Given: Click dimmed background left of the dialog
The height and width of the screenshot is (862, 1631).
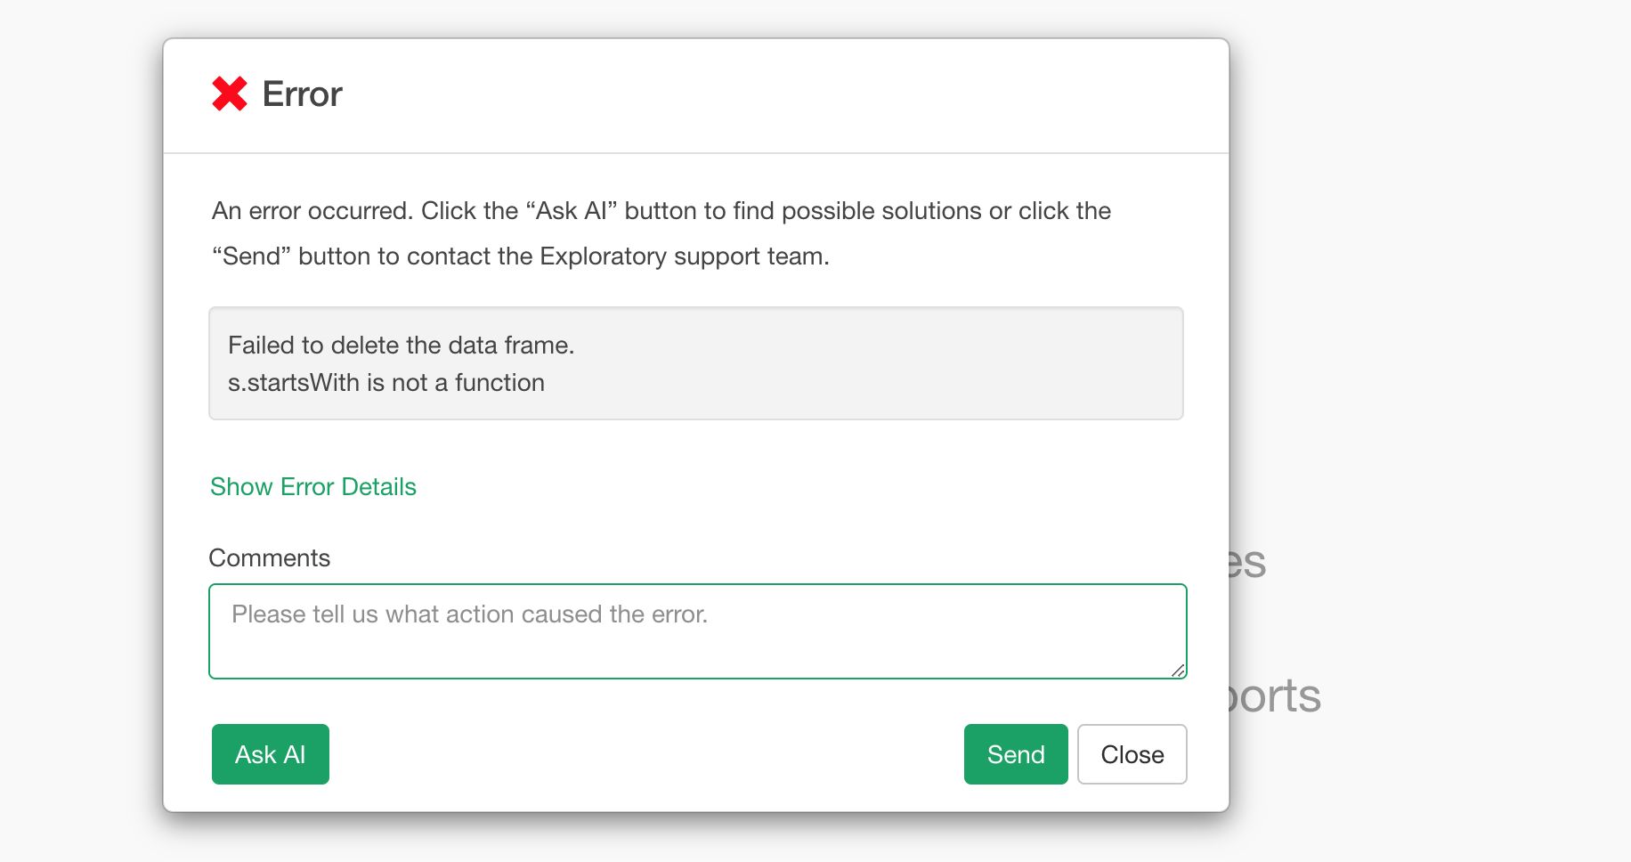Looking at the screenshot, I should coord(80,427).
